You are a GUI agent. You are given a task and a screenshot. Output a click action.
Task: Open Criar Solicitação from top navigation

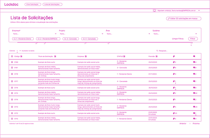33,5
